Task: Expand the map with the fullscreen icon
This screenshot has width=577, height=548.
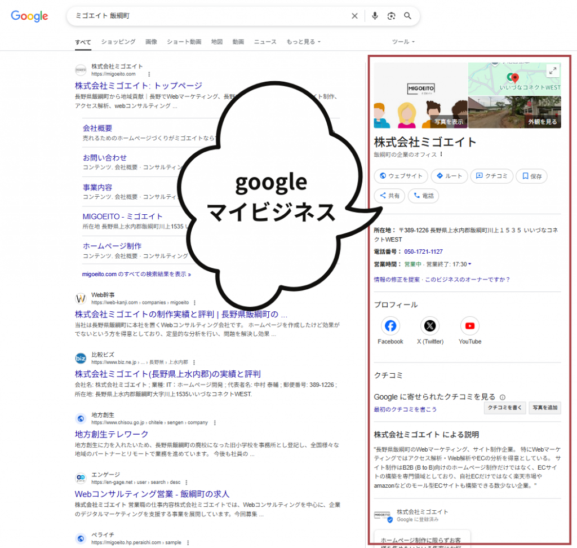Action: [x=553, y=70]
